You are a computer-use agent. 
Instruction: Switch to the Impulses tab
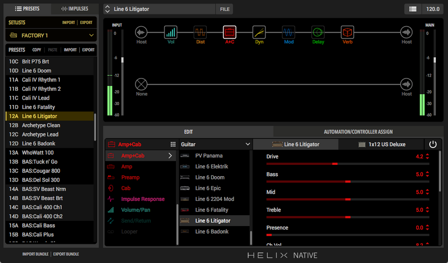(x=75, y=9)
